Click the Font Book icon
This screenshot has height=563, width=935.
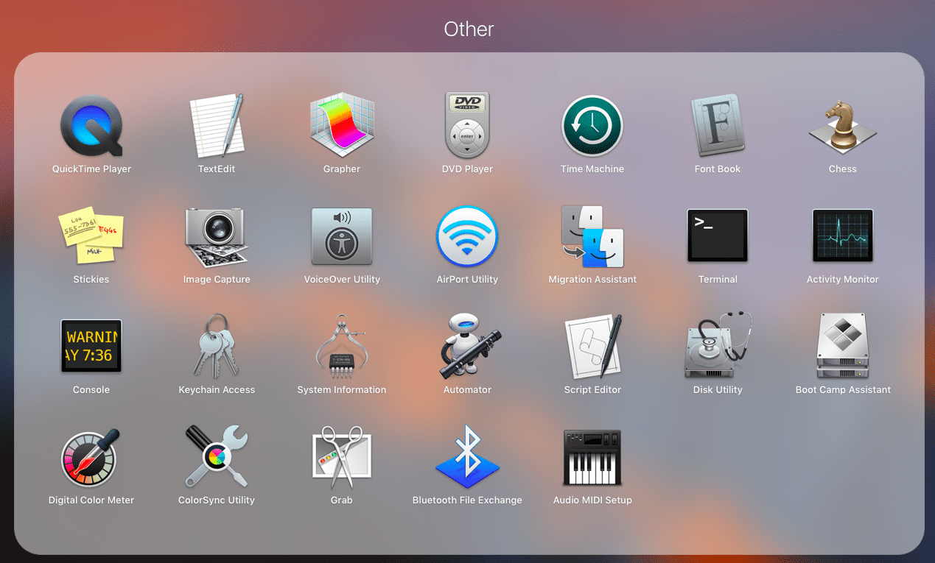point(718,127)
